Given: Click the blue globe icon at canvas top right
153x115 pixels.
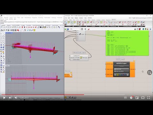Looking at the screenshot, I should pyautogui.click(x=150, y=29).
